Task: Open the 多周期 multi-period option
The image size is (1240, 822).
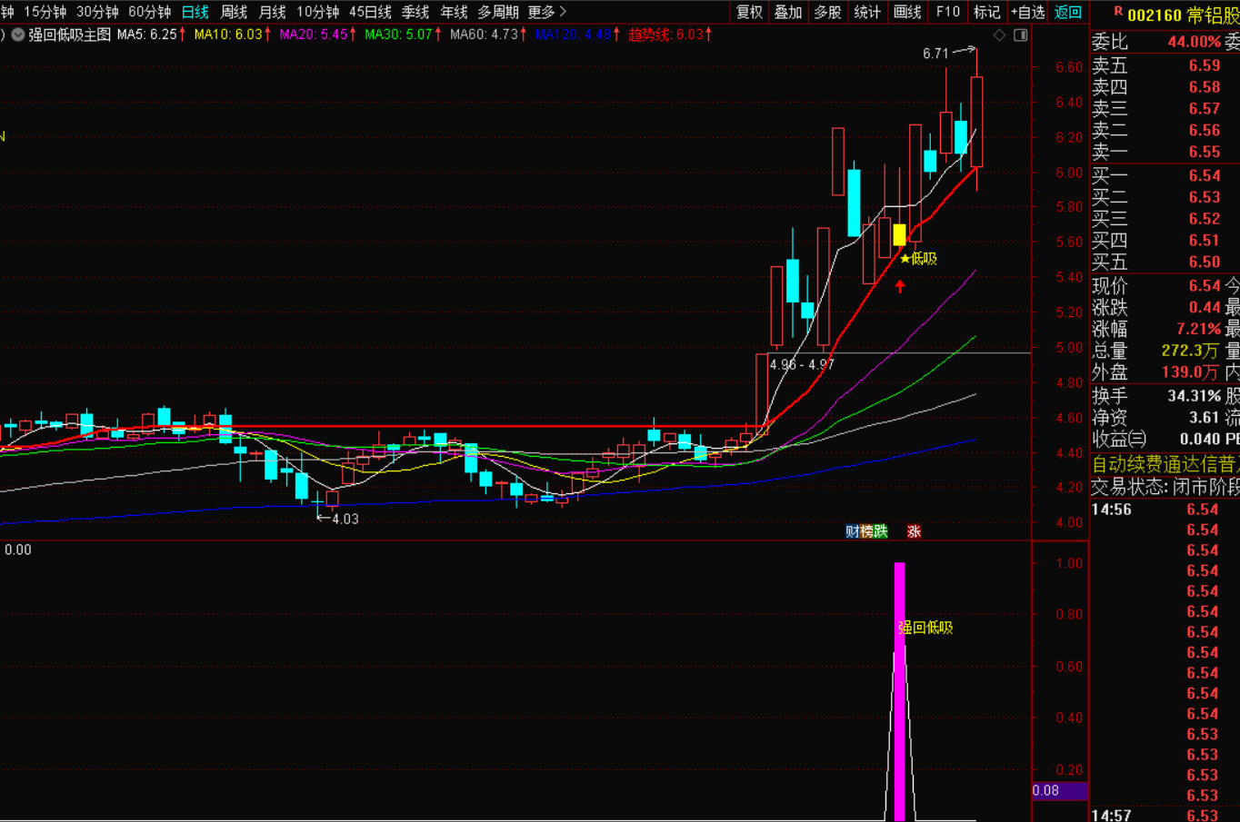Action: 498,12
